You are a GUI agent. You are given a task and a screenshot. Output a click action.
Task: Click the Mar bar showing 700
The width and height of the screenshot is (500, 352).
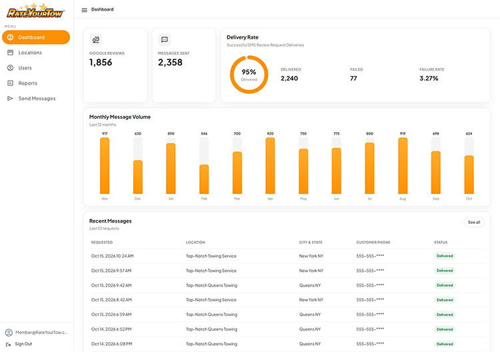(237, 173)
